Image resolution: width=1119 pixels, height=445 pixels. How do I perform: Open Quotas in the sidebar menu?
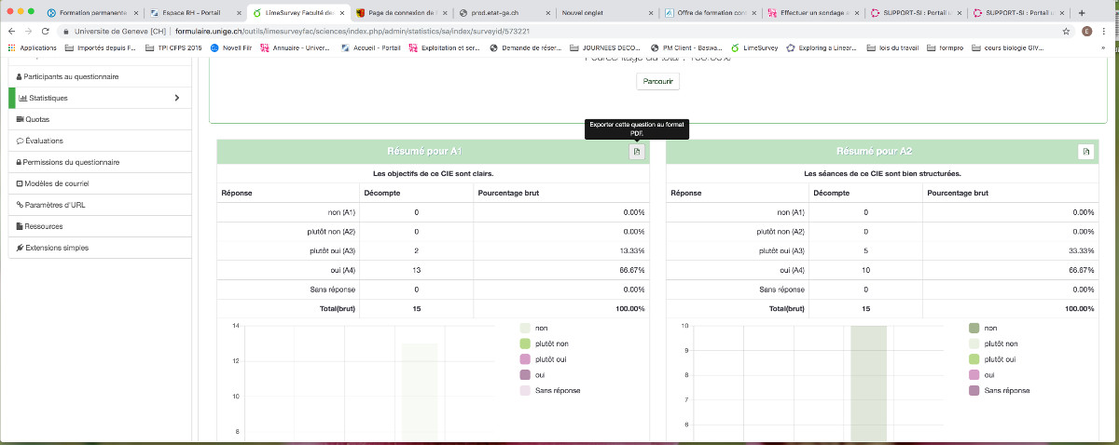(37, 119)
